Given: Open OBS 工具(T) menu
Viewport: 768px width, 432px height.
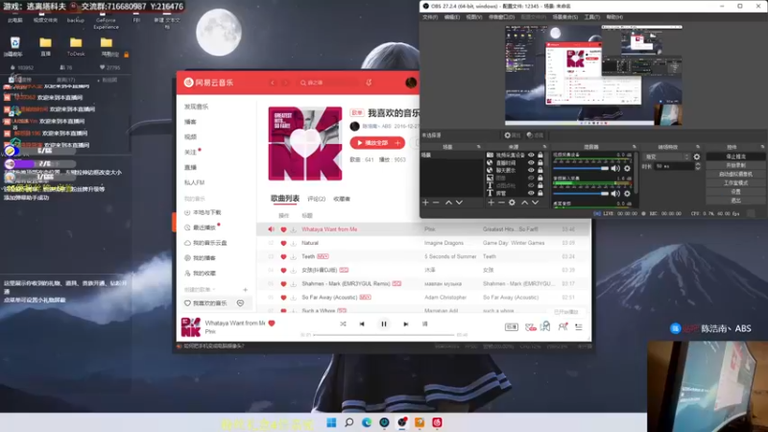Looking at the screenshot, I should (x=591, y=17).
